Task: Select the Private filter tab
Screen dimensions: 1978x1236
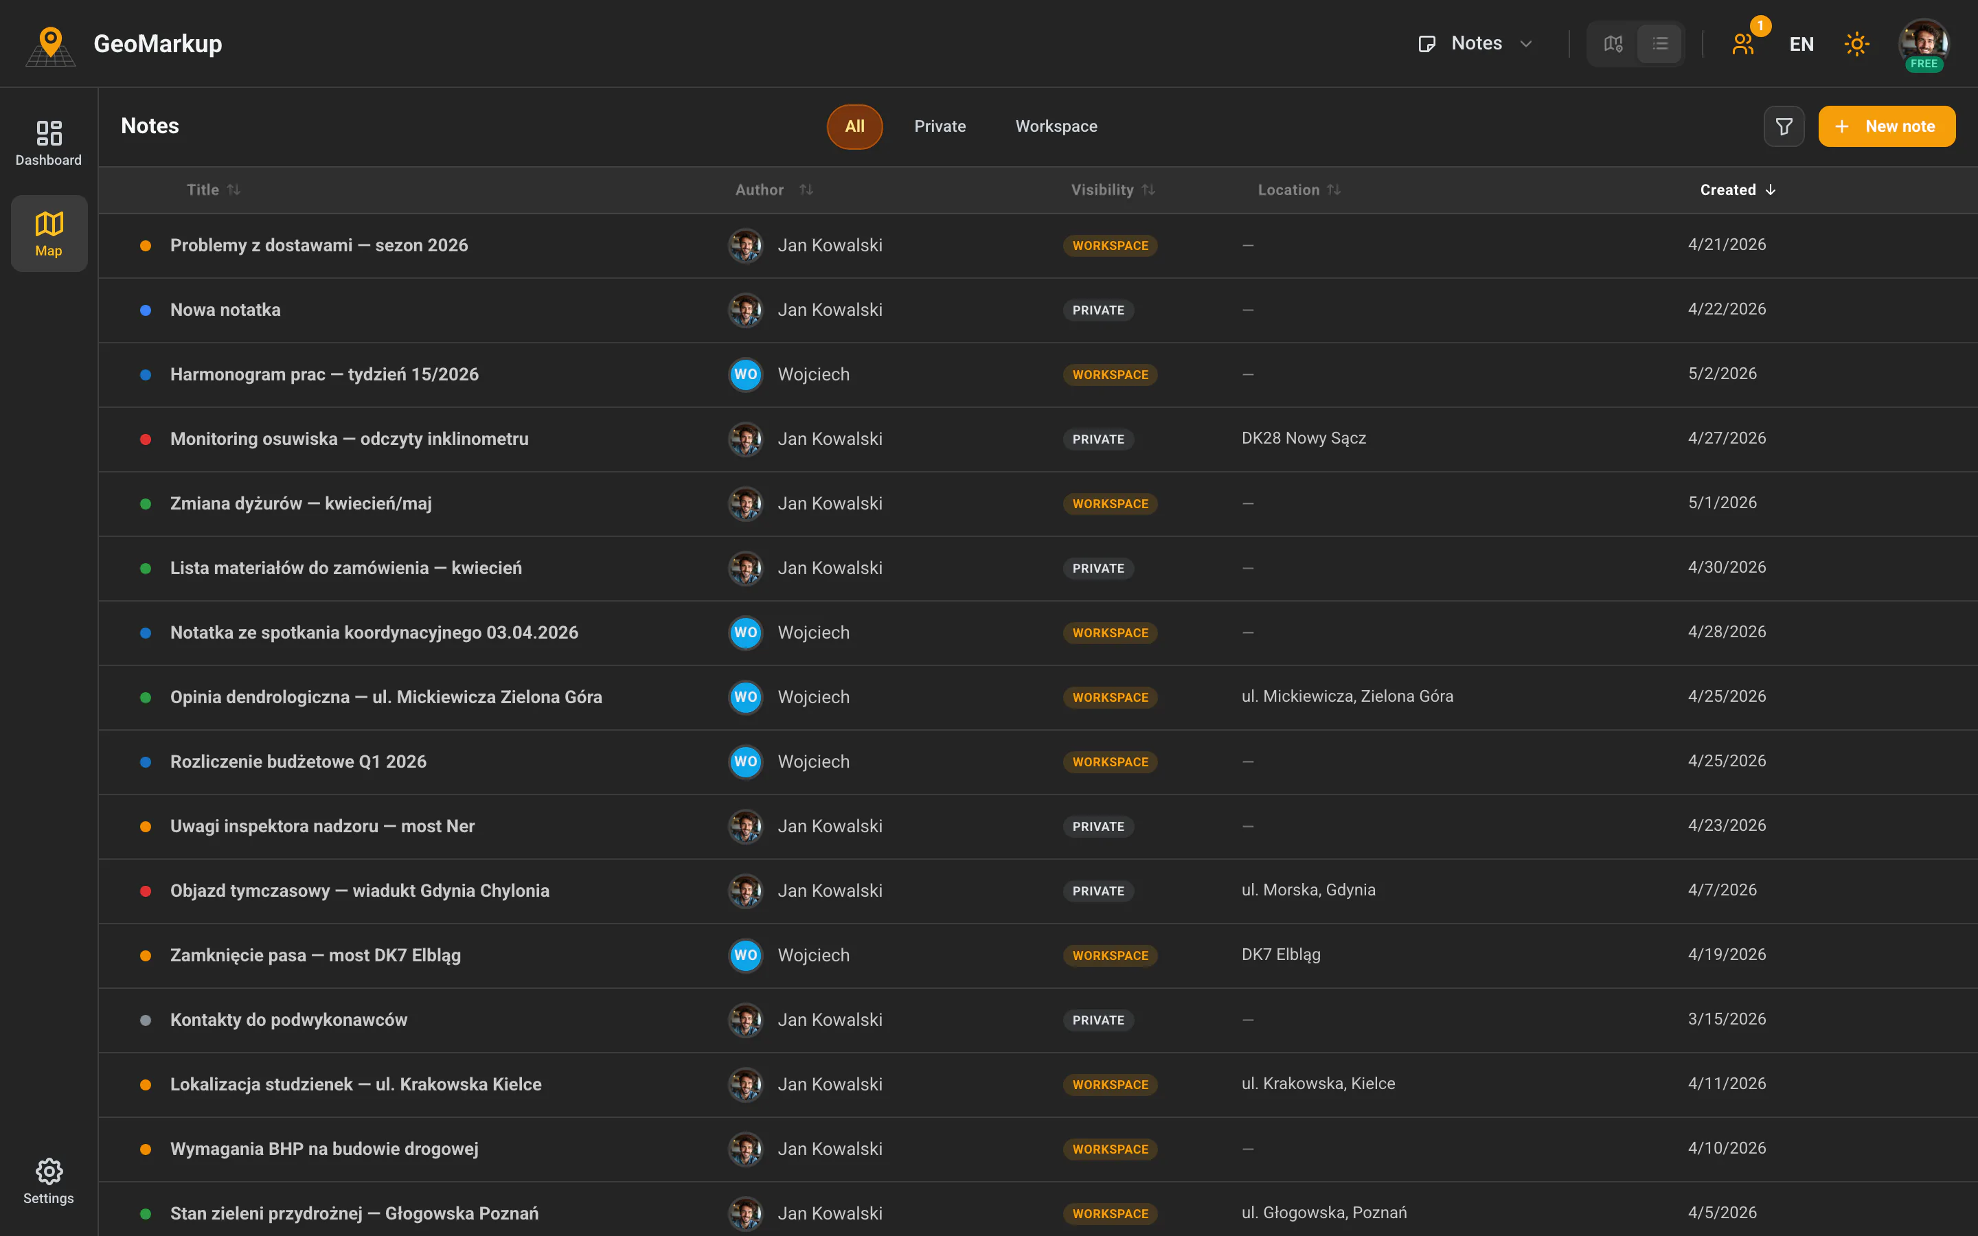Action: [940, 127]
